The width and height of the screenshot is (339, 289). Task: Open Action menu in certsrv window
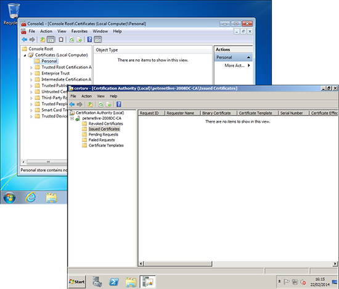(86, 96)
